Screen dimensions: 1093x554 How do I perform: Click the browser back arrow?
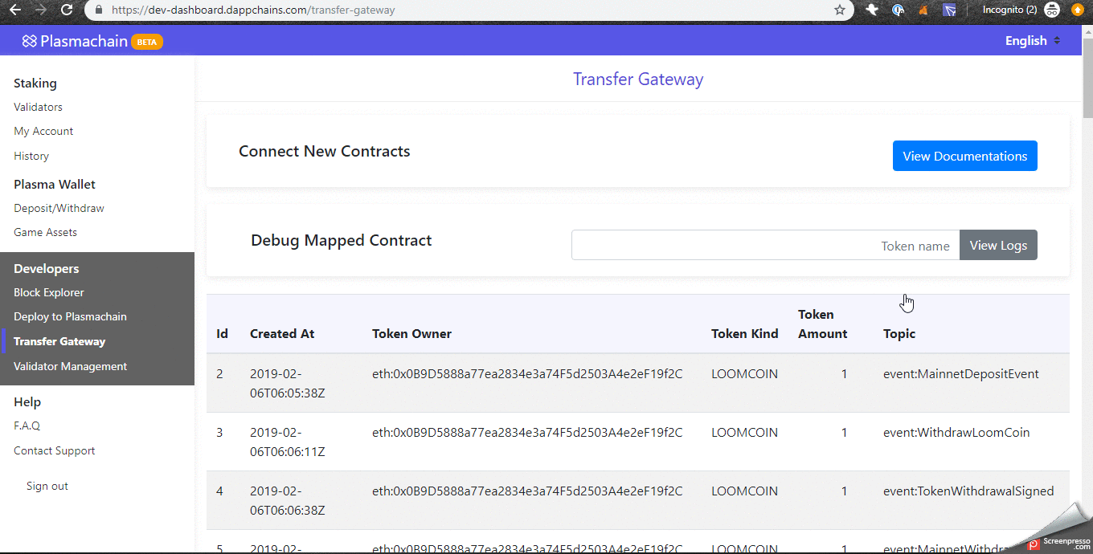coord(16,11)
